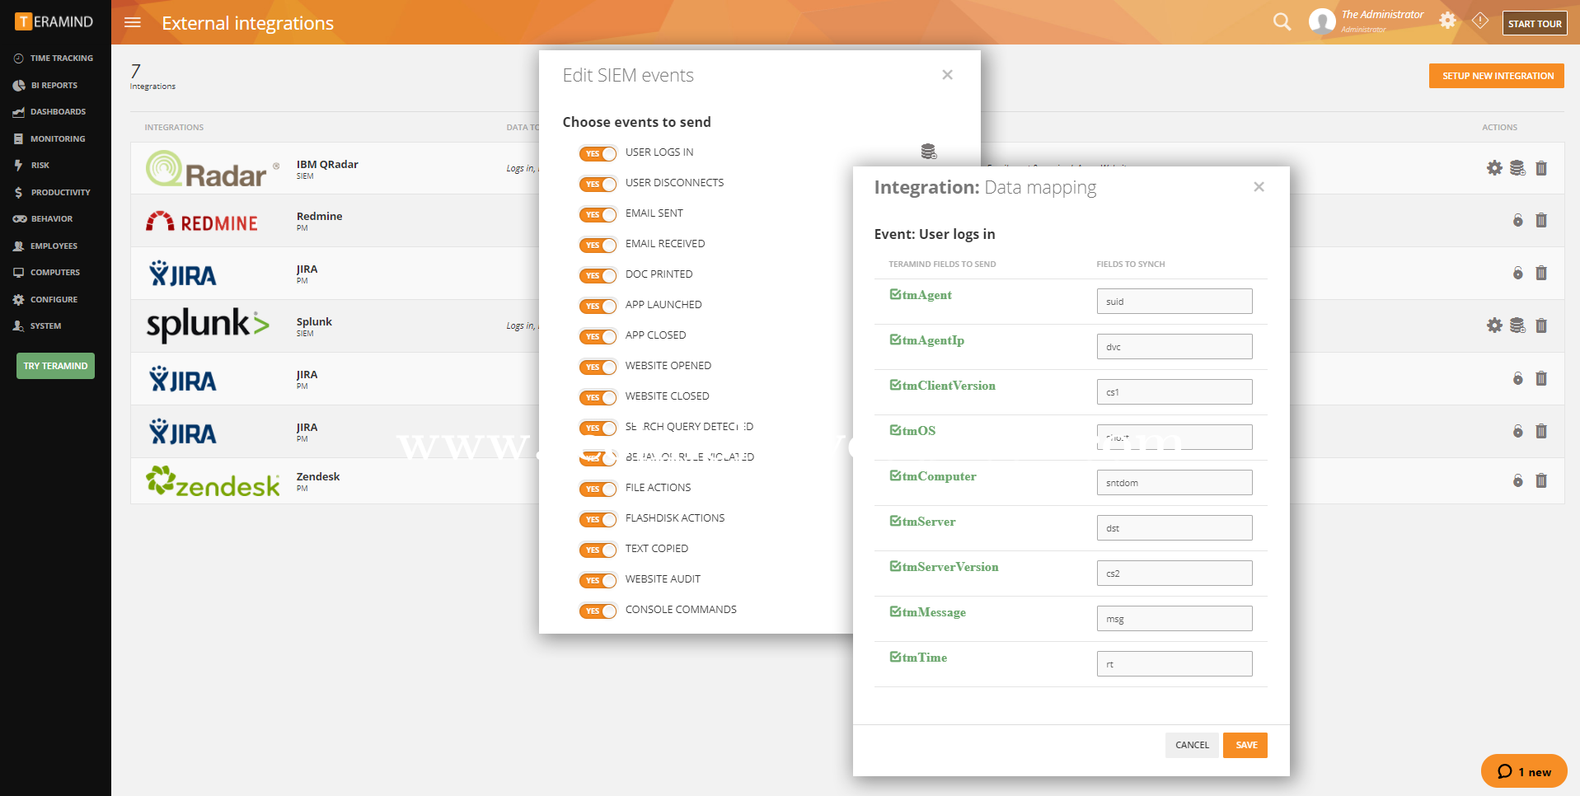
Task: Close the Data mapping dialog
Action: pyautogui.click(x=1259, y=187)
